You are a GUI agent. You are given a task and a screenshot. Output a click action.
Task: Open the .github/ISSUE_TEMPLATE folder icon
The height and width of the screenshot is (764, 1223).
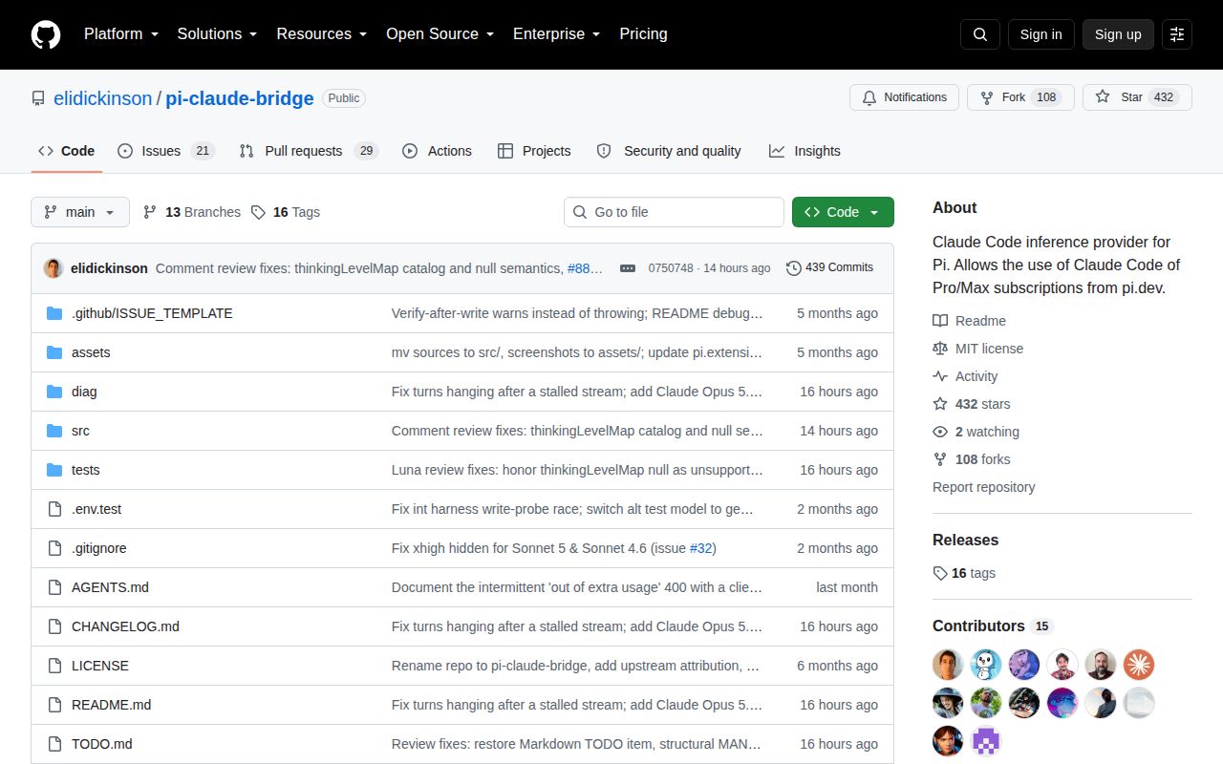point(54,313)
